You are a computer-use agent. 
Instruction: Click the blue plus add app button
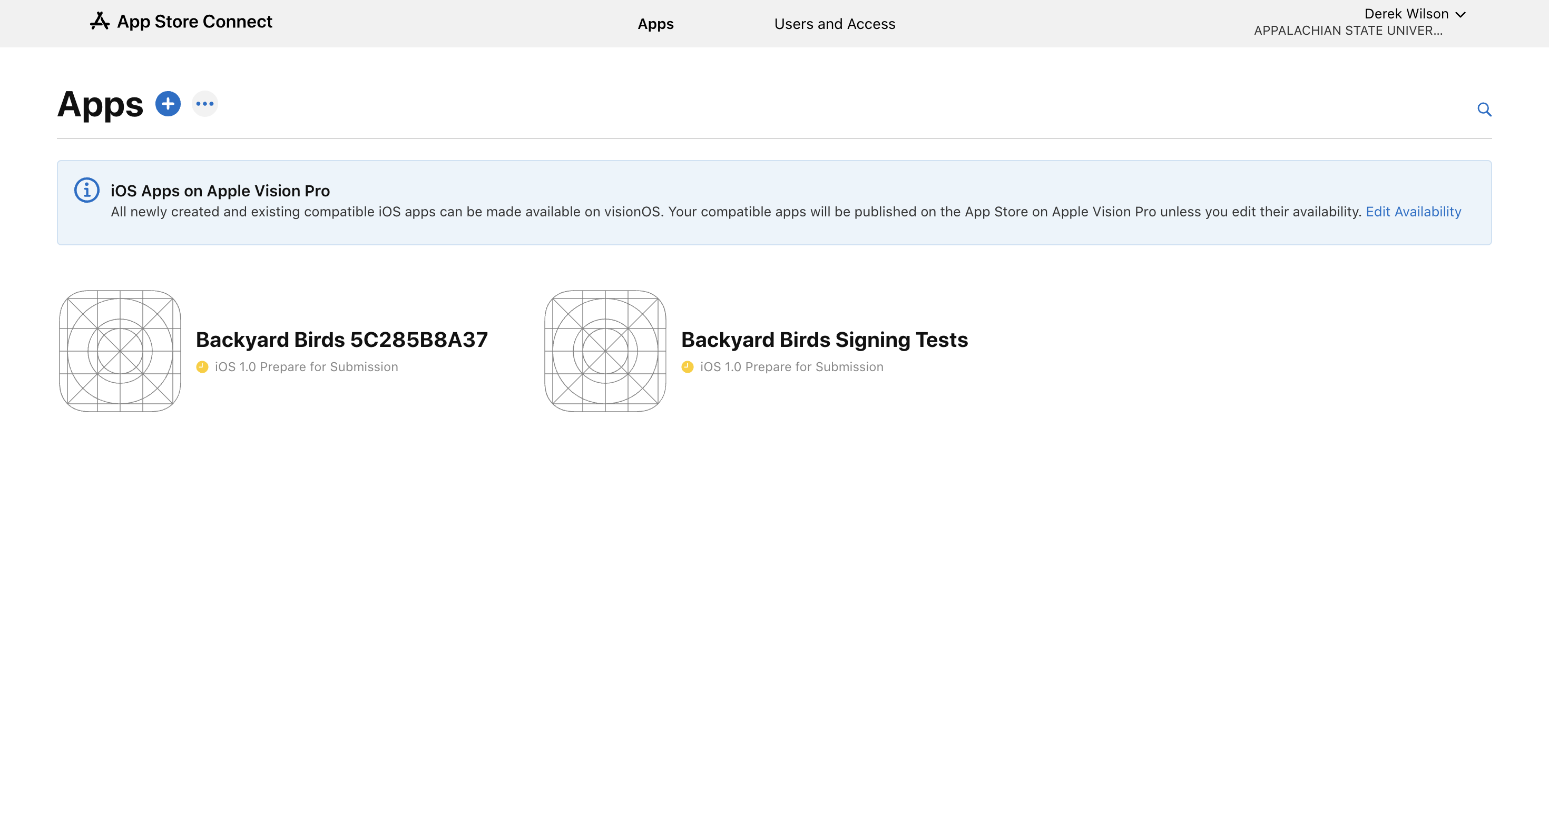pyautogui.click(x=168, y=104)
